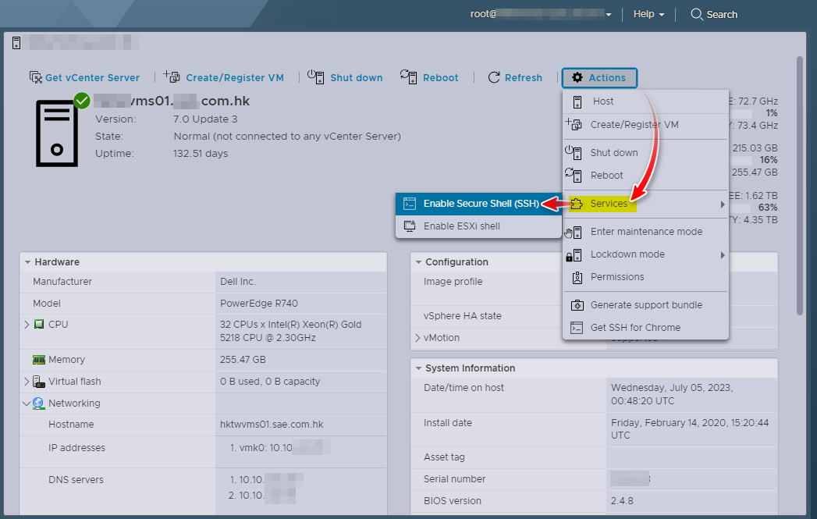Image resolution: width=817 pixels, height=519 pixels.
Task: Click Generate support bundle menu icon
Action: pos(577,305)
